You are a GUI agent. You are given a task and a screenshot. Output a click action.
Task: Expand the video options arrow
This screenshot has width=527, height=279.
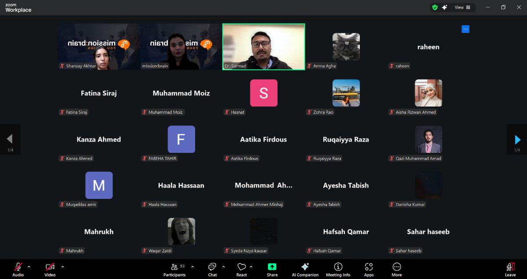click(62, 266)
